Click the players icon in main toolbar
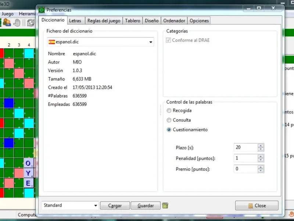 click(x=7, y=23)
